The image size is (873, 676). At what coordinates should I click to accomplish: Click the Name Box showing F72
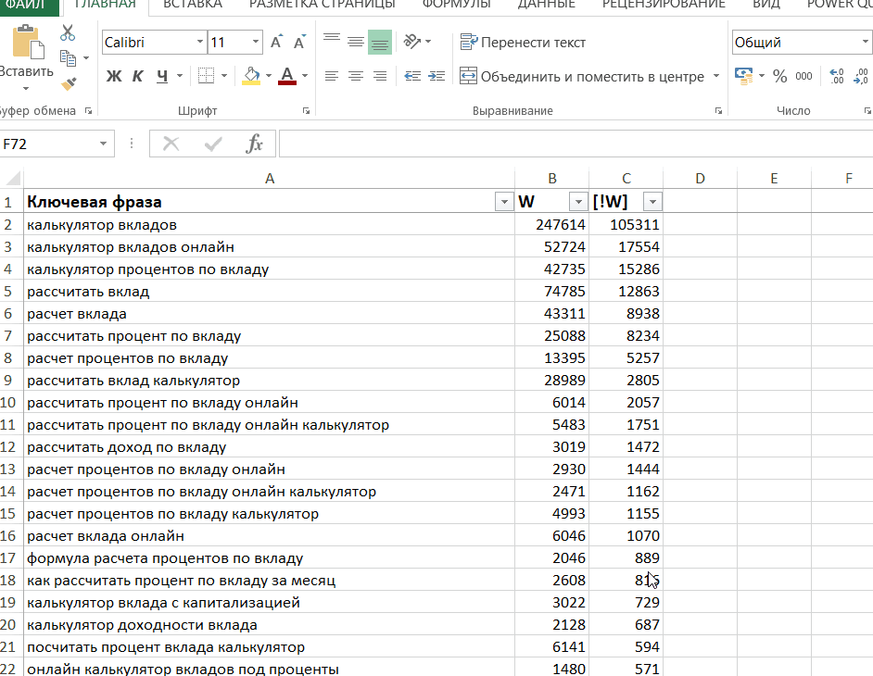click(x=47, y=144)
